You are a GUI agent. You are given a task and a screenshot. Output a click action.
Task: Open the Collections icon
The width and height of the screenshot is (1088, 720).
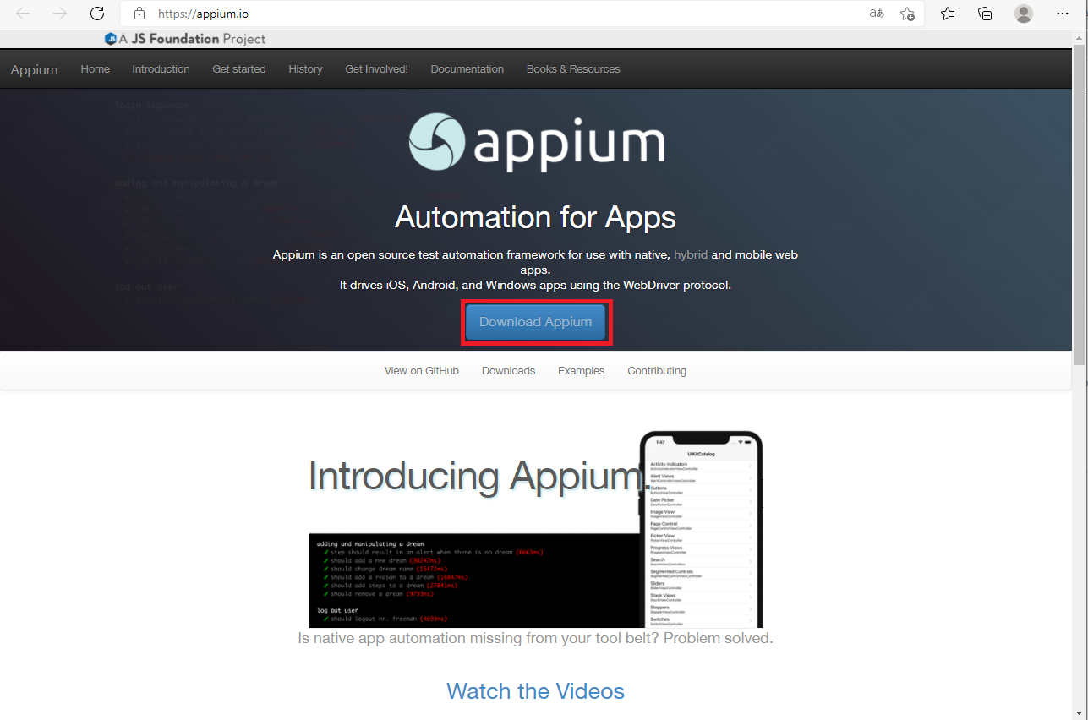[x=985, y=14]
